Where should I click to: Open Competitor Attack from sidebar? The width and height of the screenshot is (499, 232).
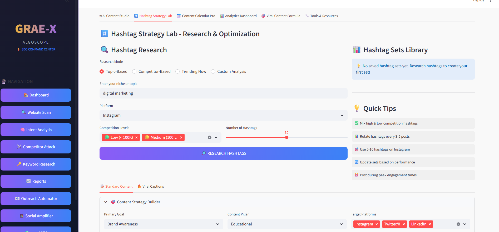[36, 147]
